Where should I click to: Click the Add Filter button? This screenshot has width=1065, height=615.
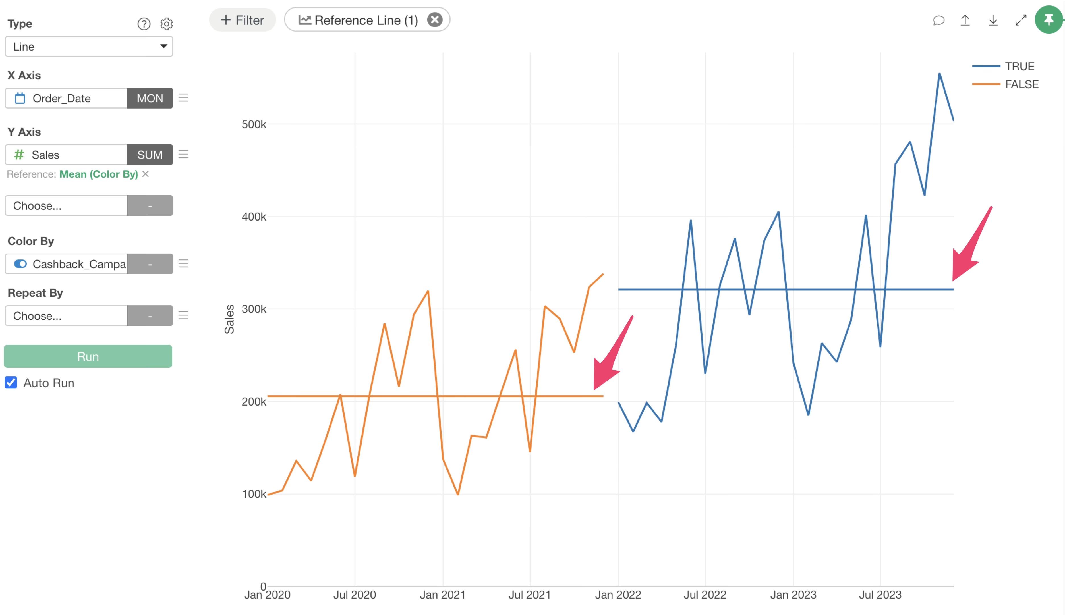(243, 20)
